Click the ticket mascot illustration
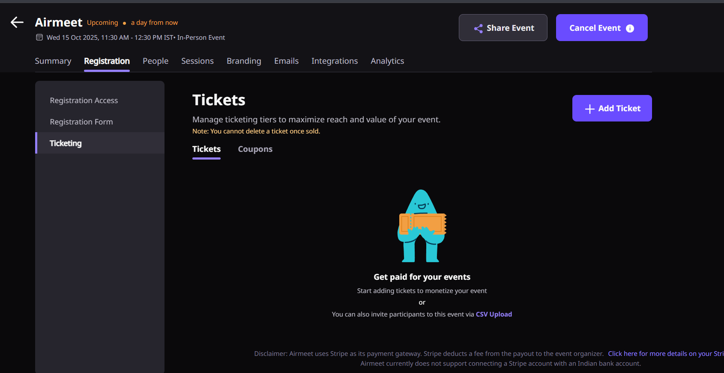Viewport: 724px width, 373px height. pos(422,226)
